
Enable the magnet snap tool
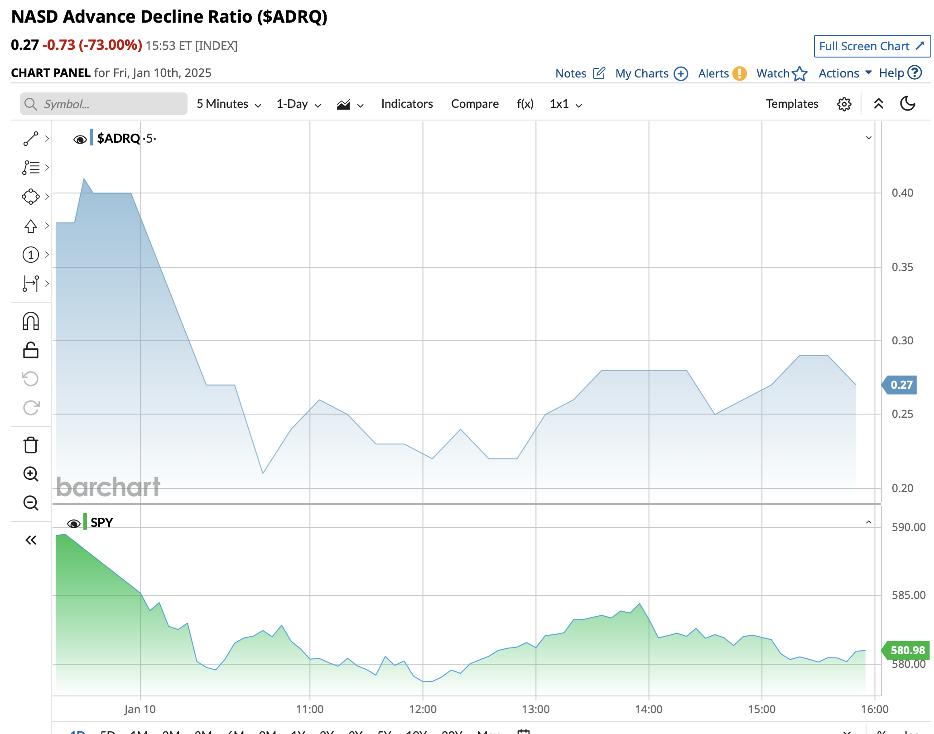pos(31,321)
